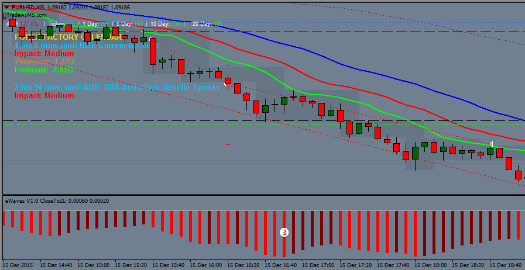Click the 15 Dec 16:00 time label
The width and height of the screenshot is (525, 270).
(x=205, y=265)
